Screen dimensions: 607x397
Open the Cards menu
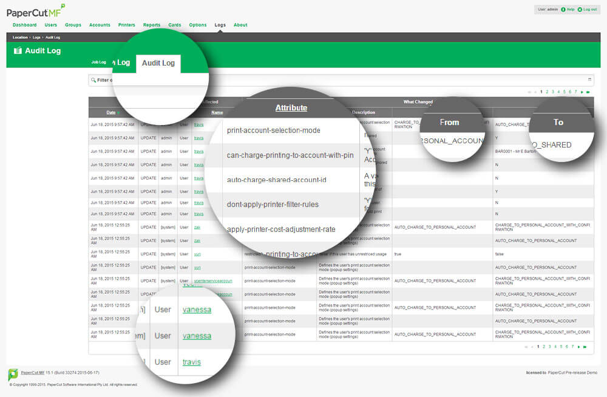click(x=175, y=25)
